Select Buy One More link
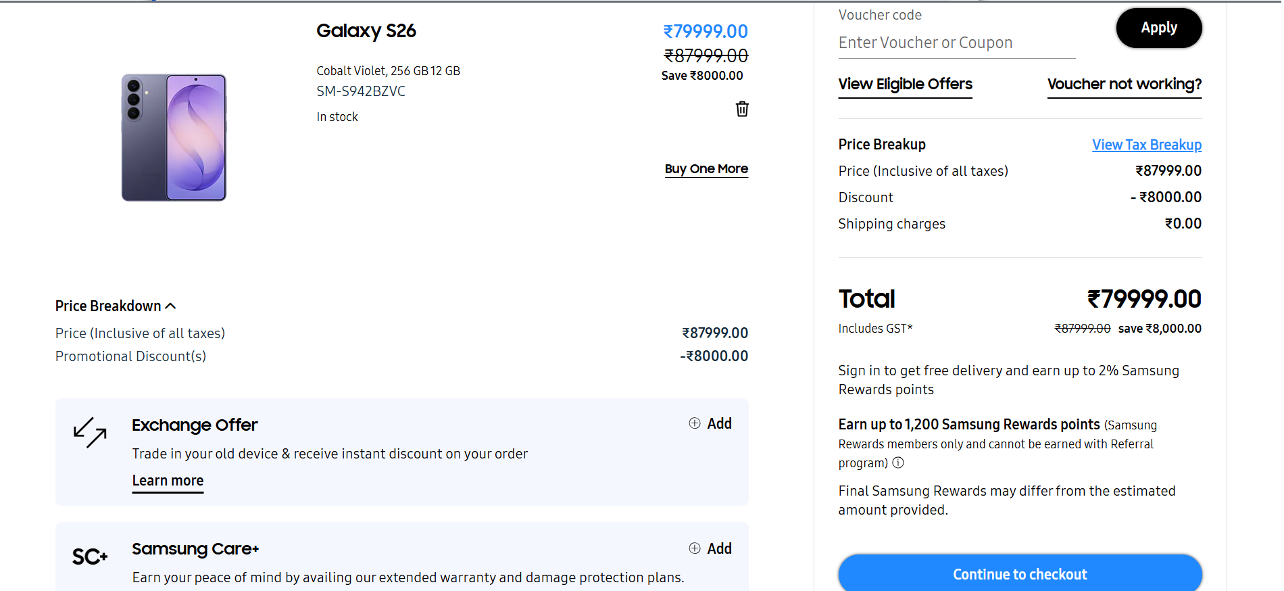 click(x=706, y=169)
